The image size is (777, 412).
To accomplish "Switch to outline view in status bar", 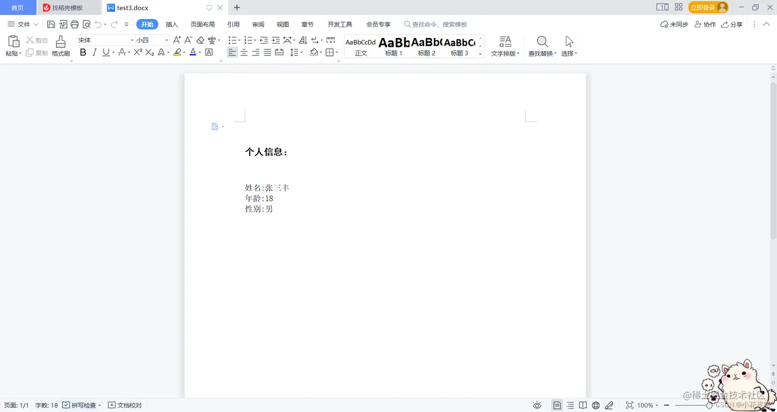I will [x=570, y=405].
